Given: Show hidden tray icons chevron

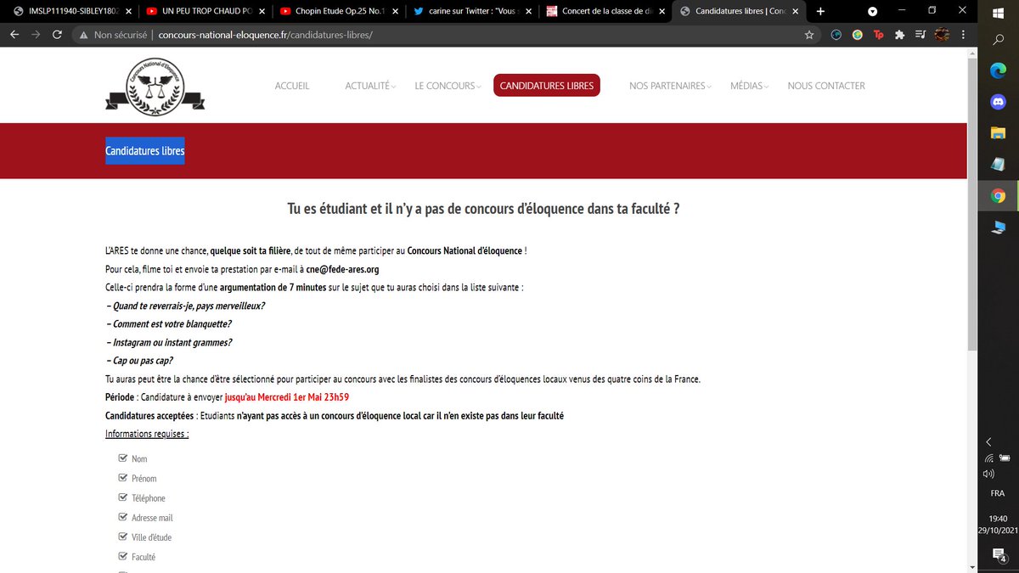Looking at the screenshot, I should point(988,442).
